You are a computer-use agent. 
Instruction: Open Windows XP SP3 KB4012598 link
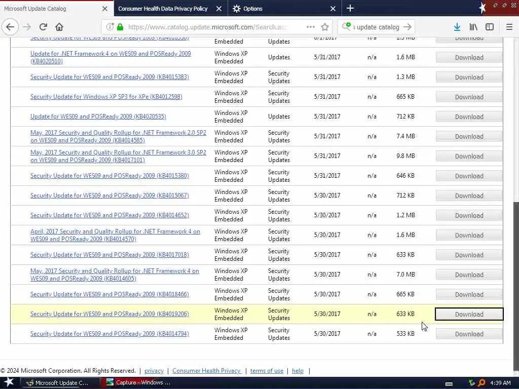tap(106, 97)
